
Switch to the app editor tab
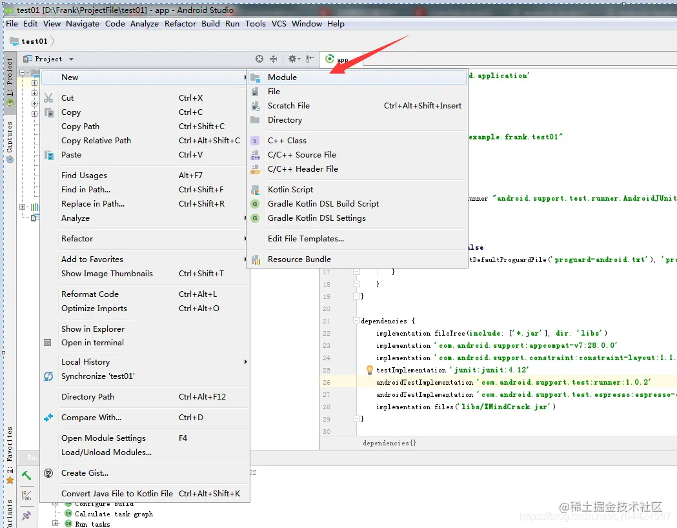[341, 59]
